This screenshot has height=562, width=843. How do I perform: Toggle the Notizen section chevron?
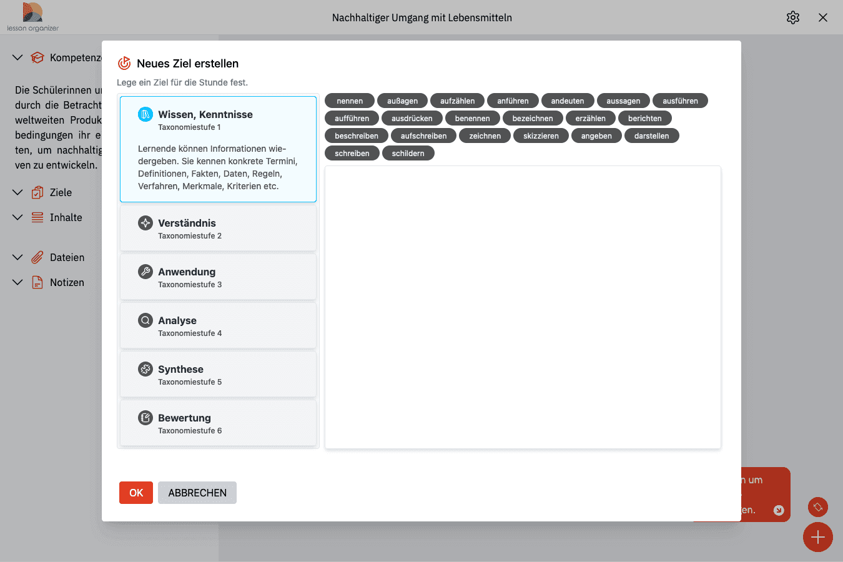tap(17, 282)
